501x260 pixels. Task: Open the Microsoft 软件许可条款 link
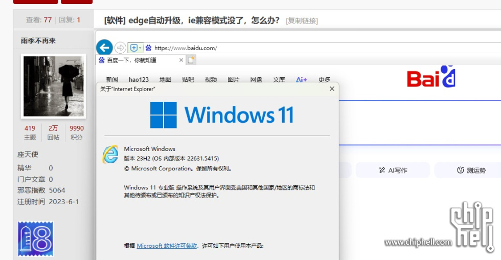(167, 246)
